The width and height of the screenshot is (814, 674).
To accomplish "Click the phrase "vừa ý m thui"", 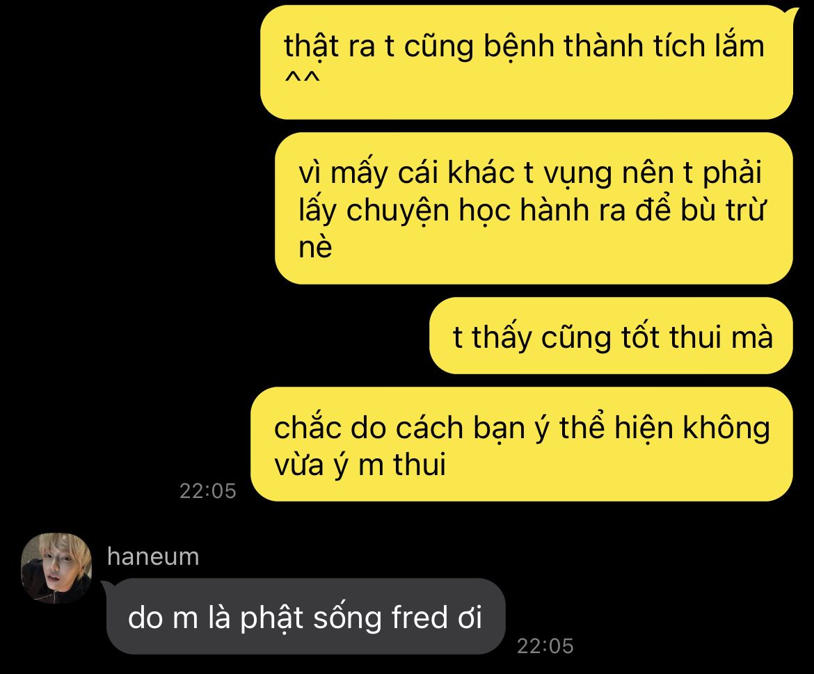I will [360, 465].
